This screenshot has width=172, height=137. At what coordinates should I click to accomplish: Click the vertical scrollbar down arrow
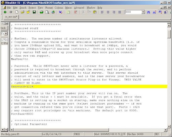click(x=169, y=126)
